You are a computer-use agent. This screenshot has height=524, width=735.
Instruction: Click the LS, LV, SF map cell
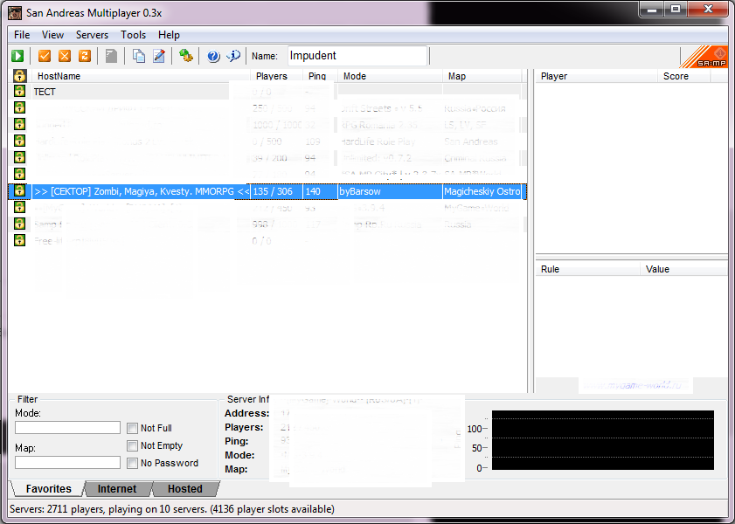pyautogui.click(x=465, y=125)
